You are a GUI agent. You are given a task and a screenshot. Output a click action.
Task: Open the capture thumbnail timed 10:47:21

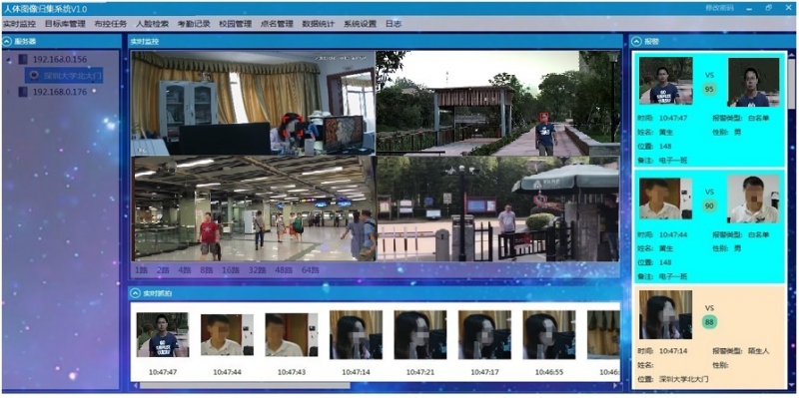[x=420, y=335]
